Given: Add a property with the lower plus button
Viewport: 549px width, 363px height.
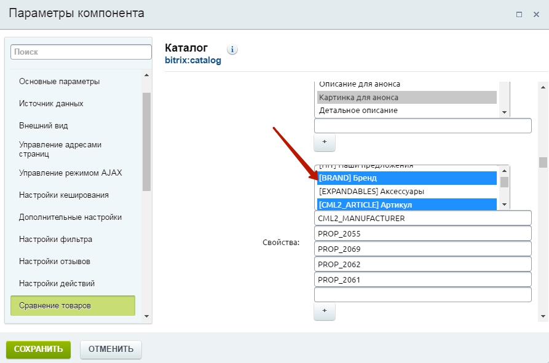Looking at the screenshot, I should pyautogui.click(x=325, y=311).
